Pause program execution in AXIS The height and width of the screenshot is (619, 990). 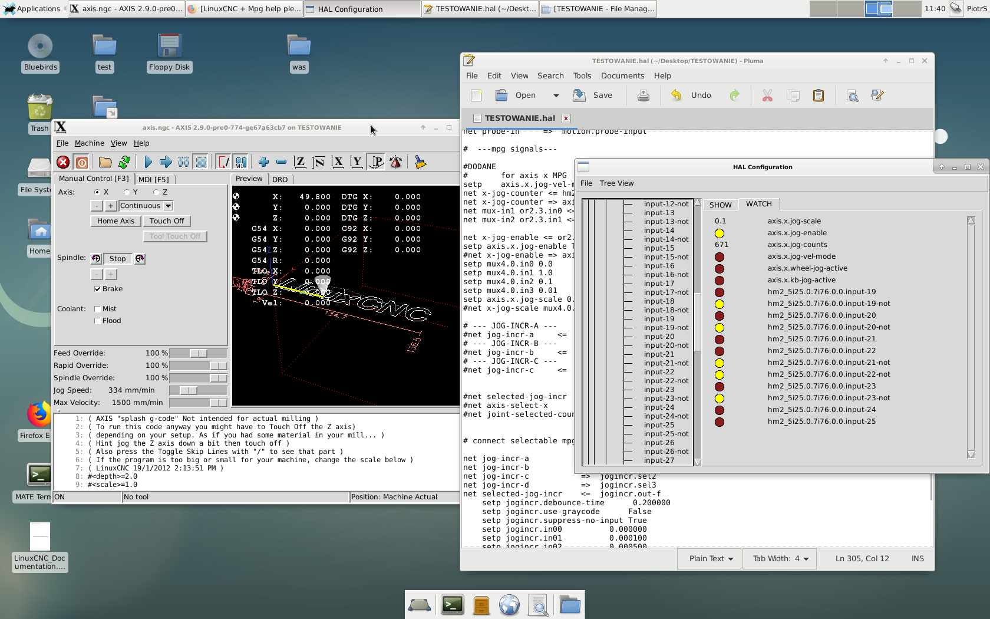[183, 162]
